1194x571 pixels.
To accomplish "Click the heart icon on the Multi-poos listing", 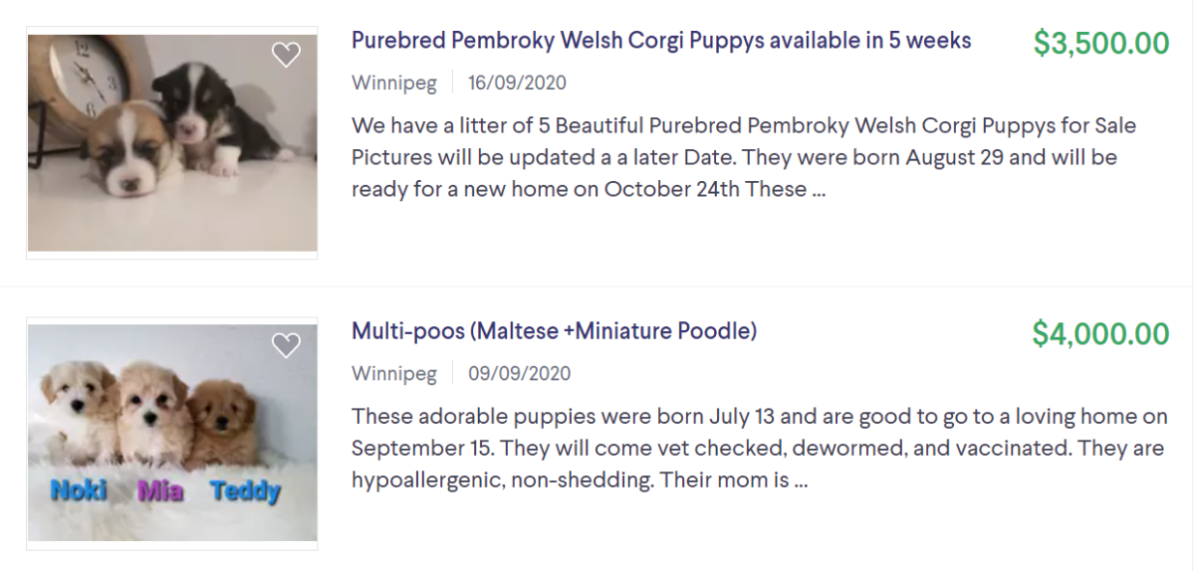I will tap(286, 345).
